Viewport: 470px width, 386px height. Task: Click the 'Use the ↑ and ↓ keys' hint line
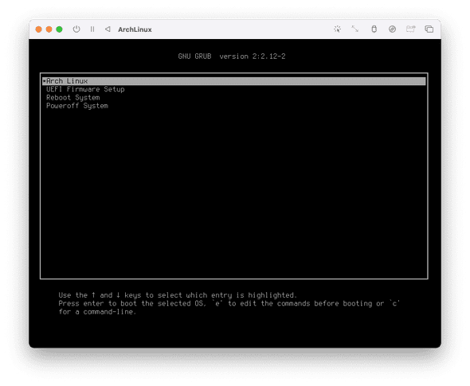click(x=178, y=295)
